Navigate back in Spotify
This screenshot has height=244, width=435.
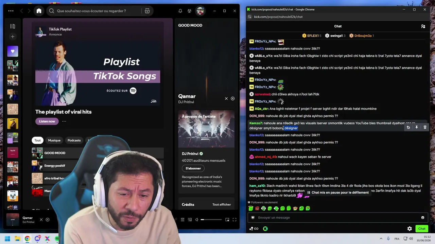point(22,11)
